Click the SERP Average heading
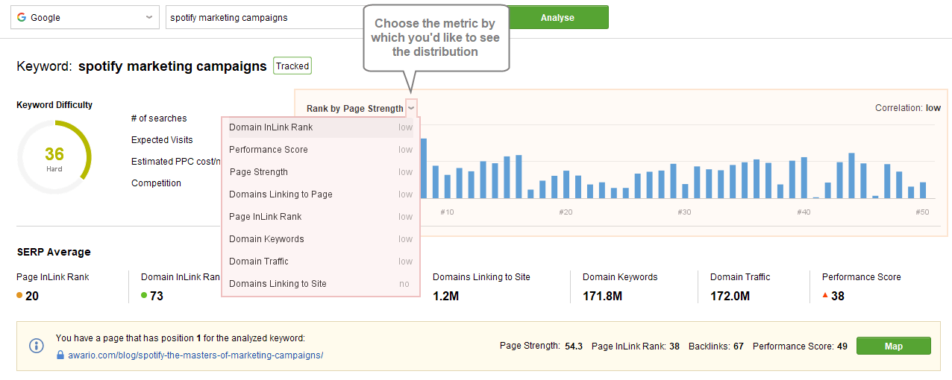952x380 pixels. [54, 252]
